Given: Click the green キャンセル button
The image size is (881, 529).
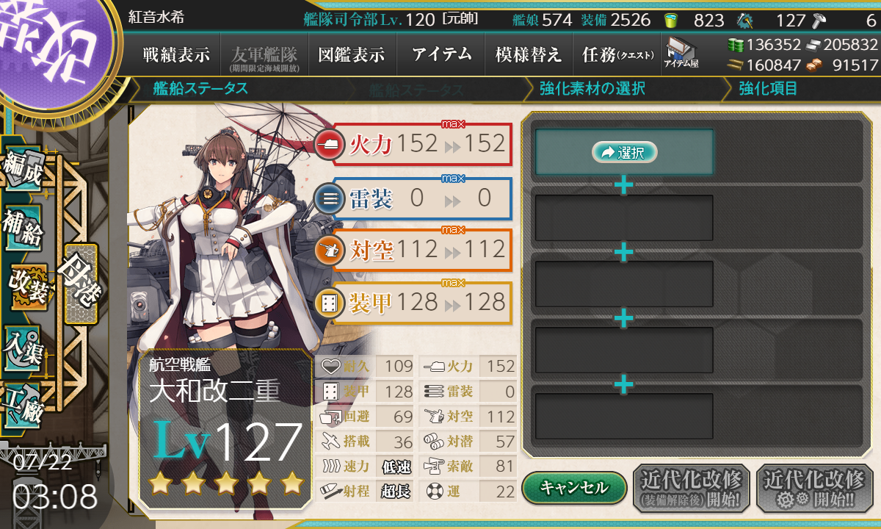Looking at the screenshot, I should tap(574, 487).
